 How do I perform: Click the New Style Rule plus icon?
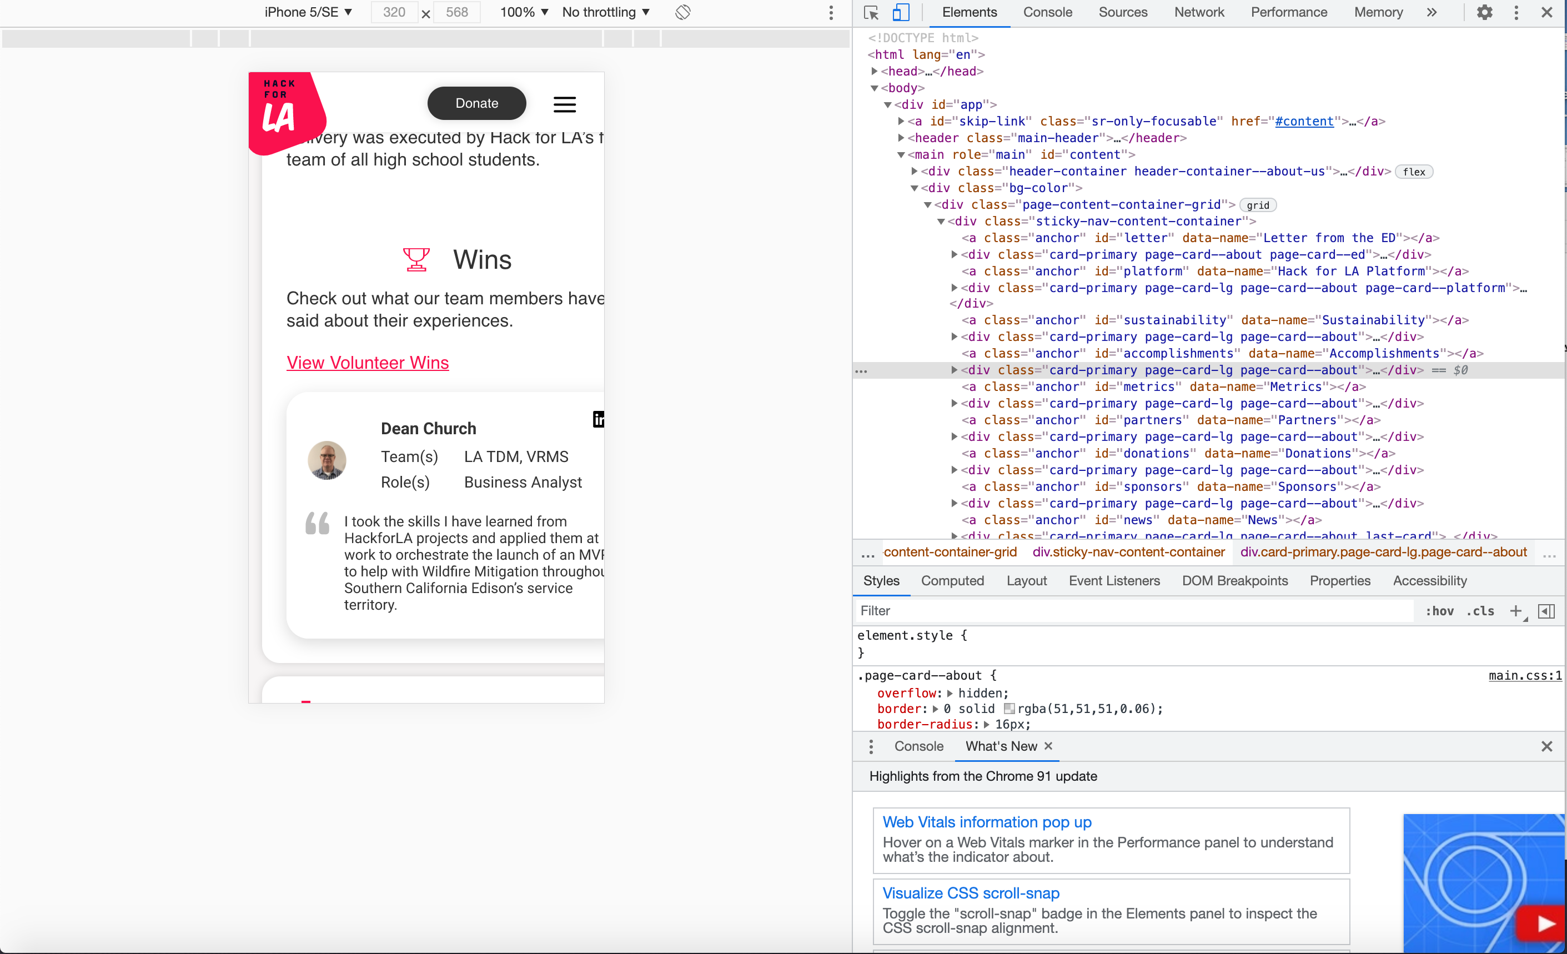coord(1515,611)
